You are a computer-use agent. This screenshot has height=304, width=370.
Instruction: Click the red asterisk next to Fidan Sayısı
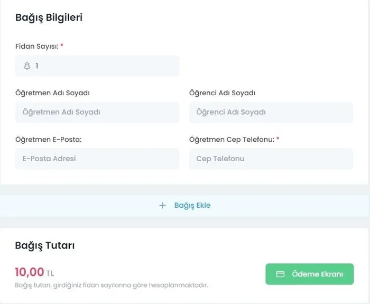pos(62,46)
